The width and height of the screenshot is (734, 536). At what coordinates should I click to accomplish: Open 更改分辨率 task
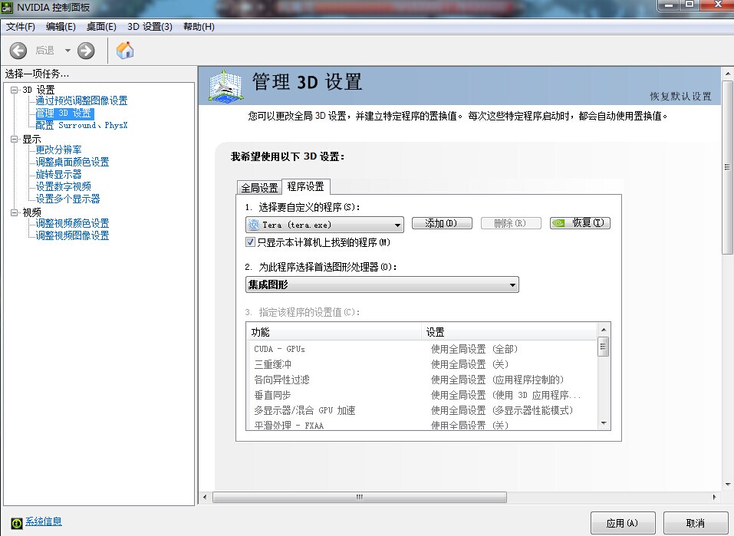click(x=58, y=150)
